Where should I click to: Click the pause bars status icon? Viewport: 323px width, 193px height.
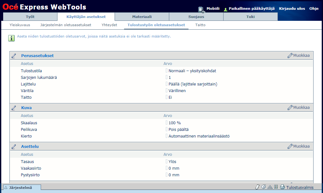[276, 187]
